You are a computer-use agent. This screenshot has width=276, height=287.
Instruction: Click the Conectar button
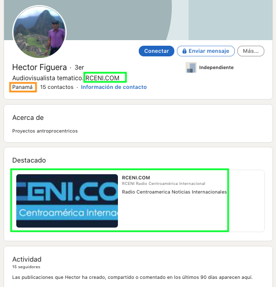(x=157, y=51)
